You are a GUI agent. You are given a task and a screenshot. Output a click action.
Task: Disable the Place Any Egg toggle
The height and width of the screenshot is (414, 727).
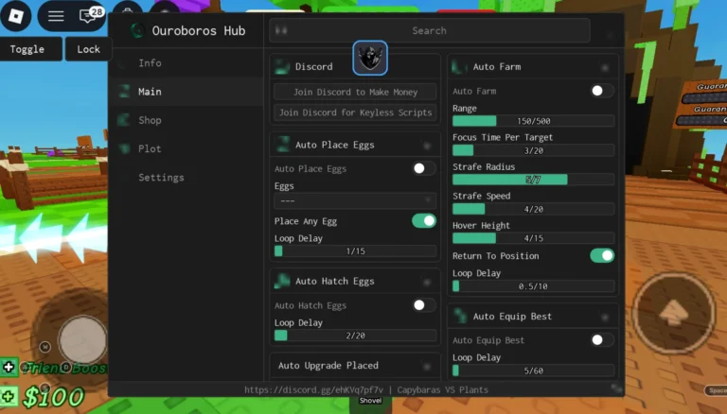coord(424,221)
